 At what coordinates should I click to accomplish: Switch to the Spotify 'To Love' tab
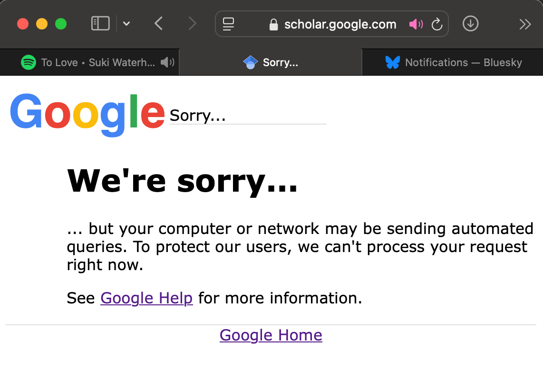tap(90, 62)
